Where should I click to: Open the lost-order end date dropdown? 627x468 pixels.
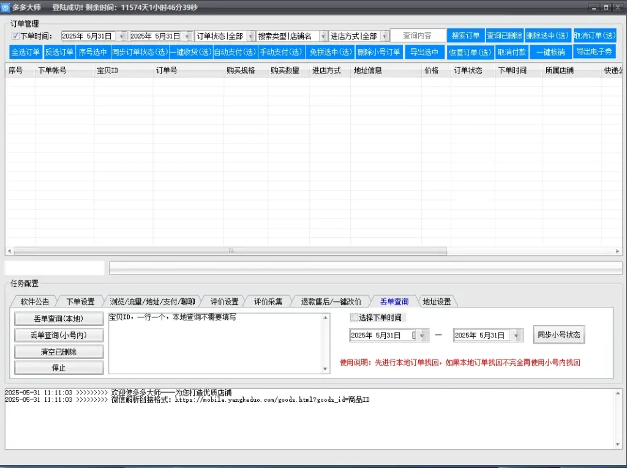(517, 335)
